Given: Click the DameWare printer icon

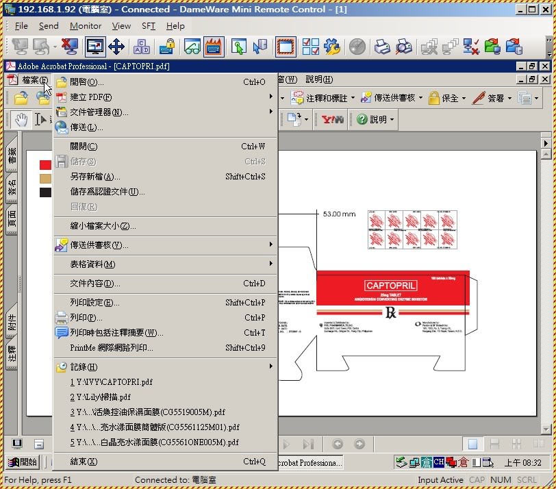Looking at the screenshot, I should (x=382, y=47).
